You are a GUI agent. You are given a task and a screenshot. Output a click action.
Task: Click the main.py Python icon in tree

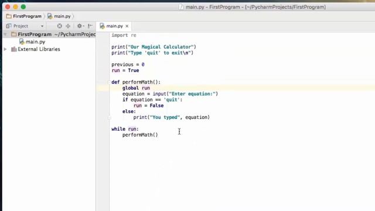coord(22,42)
